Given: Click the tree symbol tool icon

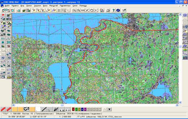Looking at the screenshot, I should click(x=3, y=42).
